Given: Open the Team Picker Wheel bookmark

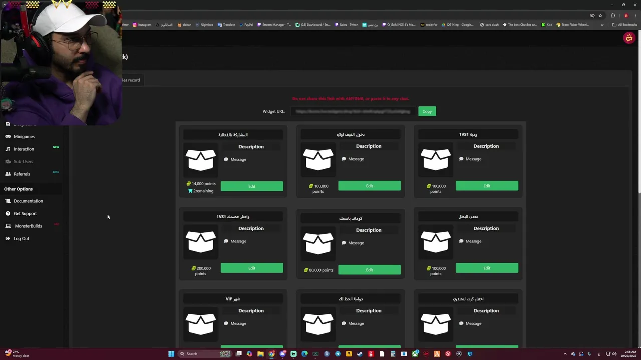Looking at the screenshot, I should point(572,25).
